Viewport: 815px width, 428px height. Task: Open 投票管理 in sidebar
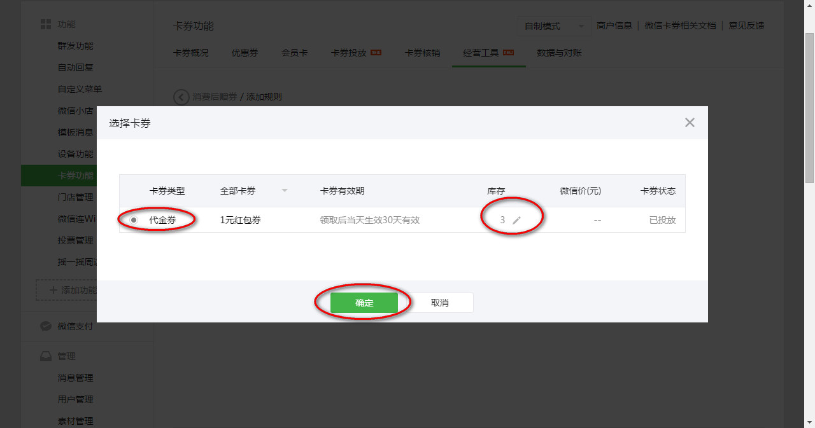(75, 240)
